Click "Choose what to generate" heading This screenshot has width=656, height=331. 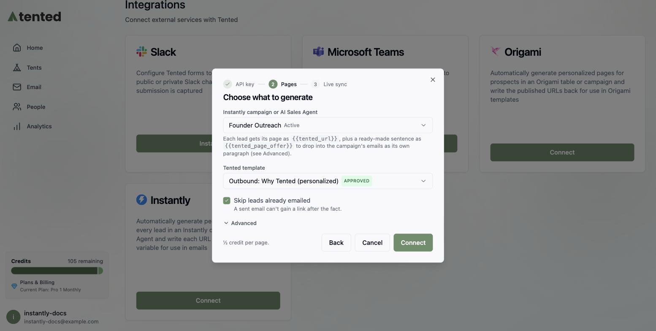268,97
